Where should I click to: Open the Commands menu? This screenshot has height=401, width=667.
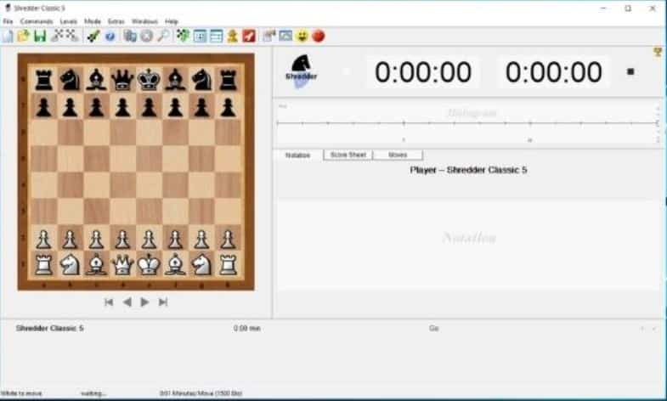pyautogui.click(x=37, y=21)
